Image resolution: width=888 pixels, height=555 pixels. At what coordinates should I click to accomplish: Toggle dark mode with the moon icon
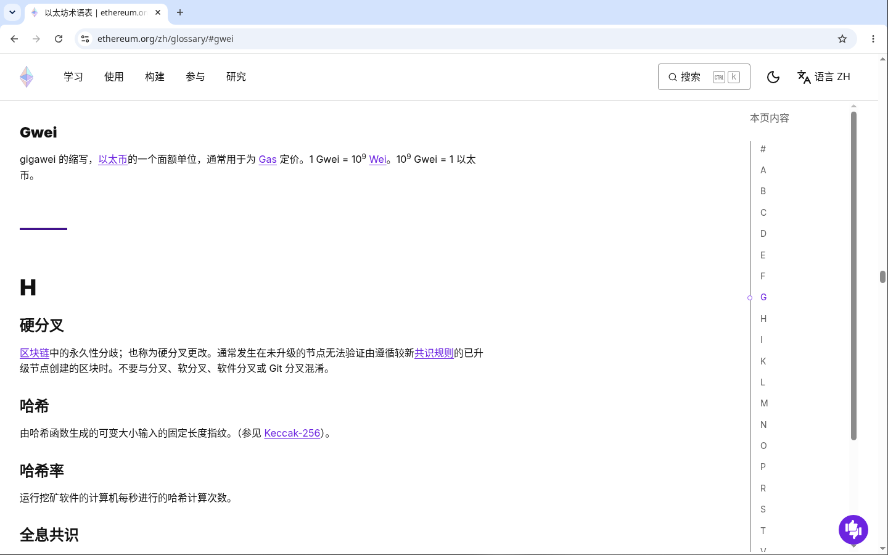pos(773,77)
